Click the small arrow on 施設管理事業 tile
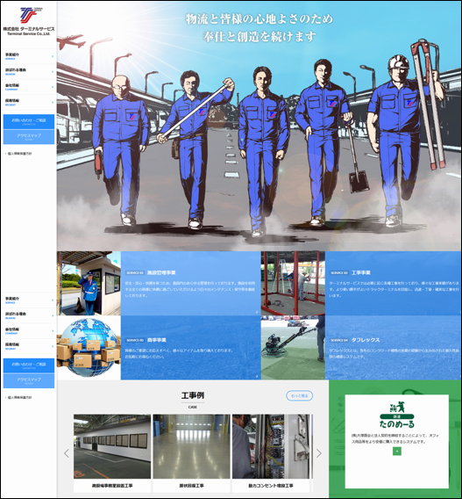Screen dimensions: 462x499 coord(257,312)
